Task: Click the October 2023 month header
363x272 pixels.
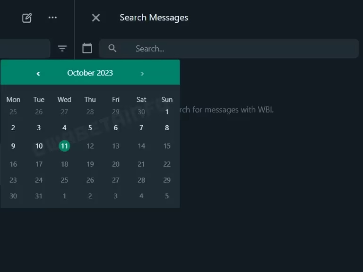Action: (x=90, y=73)
